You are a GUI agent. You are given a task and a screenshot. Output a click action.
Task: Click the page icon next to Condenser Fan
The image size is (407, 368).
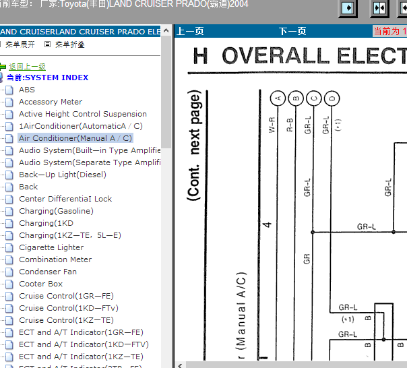click(x=9, y=272)
